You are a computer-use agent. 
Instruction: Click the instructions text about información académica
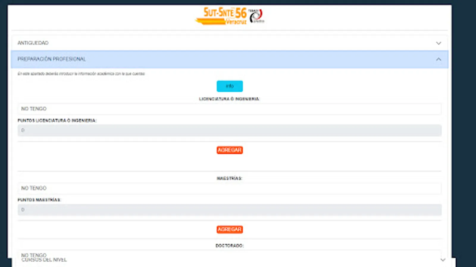coord(81,74)
